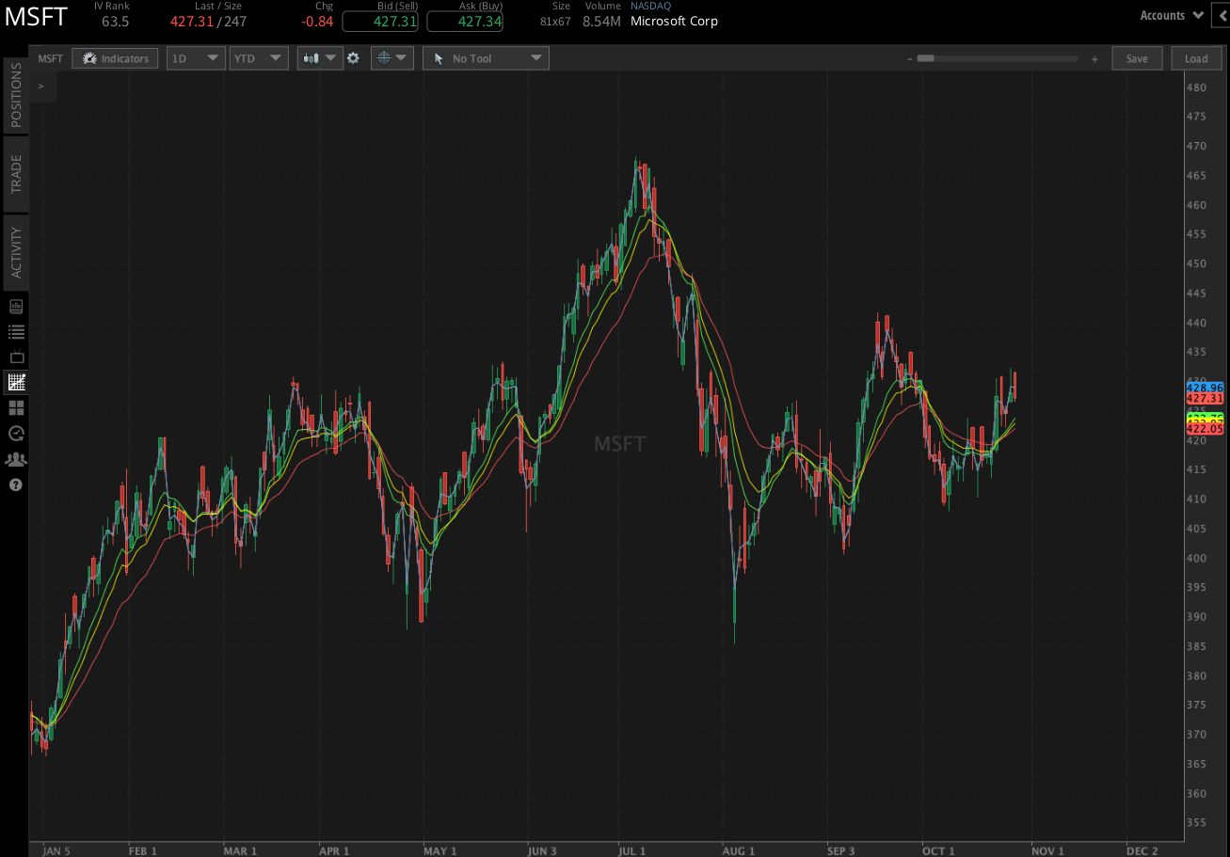
Task: Select the candlestick chart type icon
Action: pyautogui.click(x=313, y=57)
